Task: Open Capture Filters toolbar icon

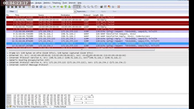Action: (102, 7)
